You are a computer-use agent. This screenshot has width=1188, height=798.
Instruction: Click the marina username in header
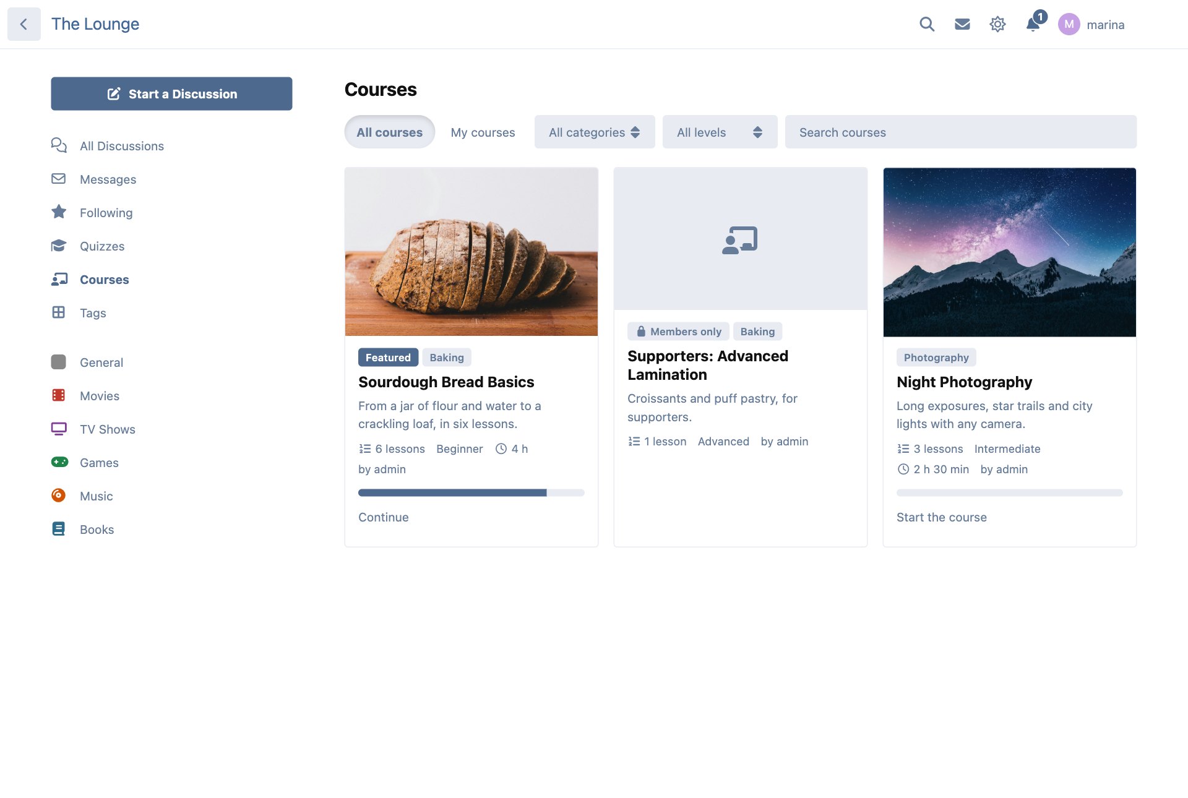(x=1105, y=25)
